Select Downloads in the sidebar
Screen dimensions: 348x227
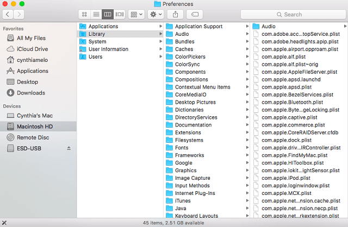pyautogui.click(x=30, y=93)
